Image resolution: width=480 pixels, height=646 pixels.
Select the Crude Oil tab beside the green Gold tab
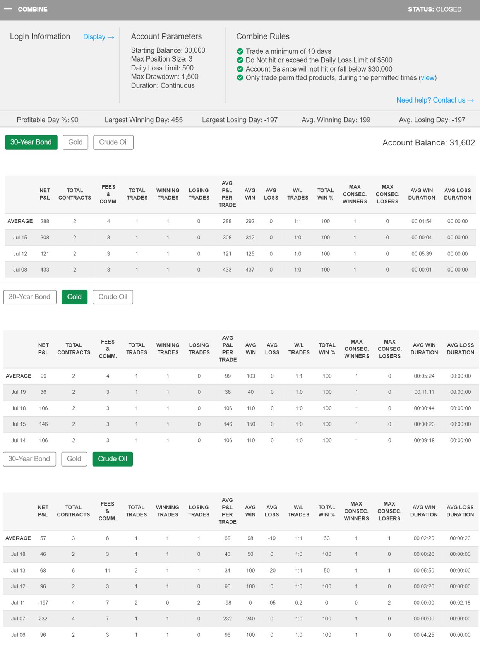coord(113,297)
